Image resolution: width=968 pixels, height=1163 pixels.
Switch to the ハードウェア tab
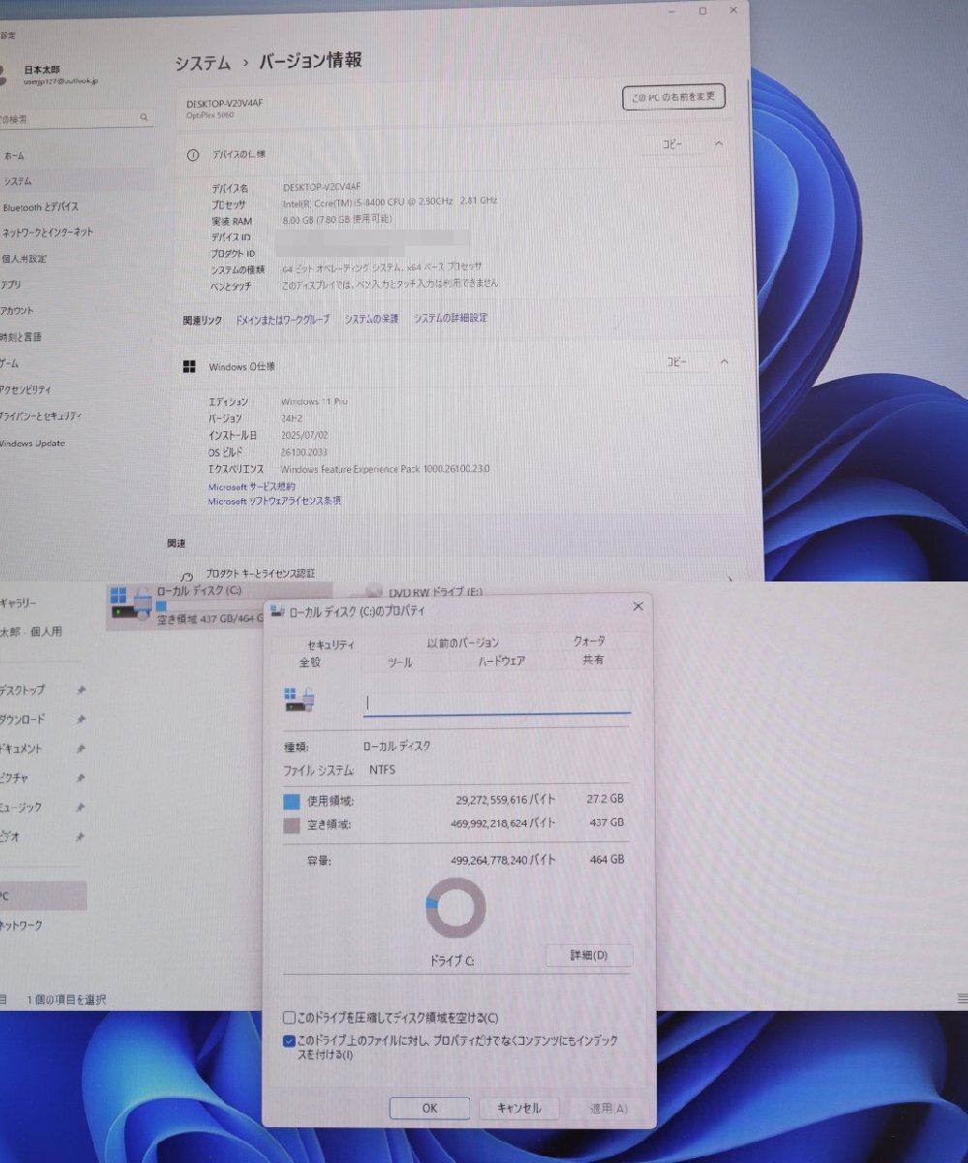click(502, 661)
